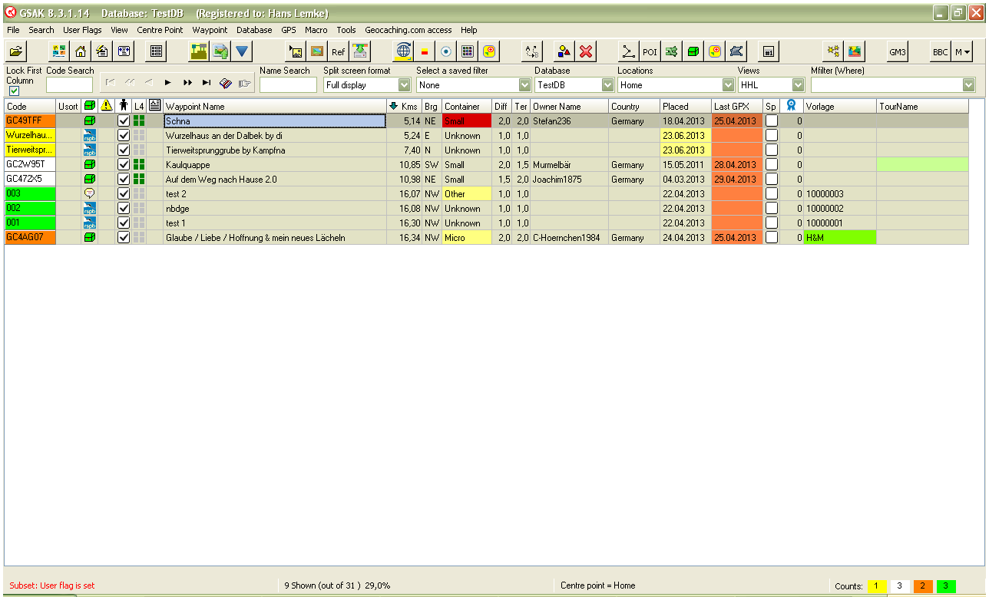This screenshot has height=597, width=989.
Task: Click the blue circle target toolbar icon
Action: point(446,51)
